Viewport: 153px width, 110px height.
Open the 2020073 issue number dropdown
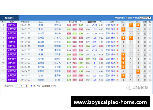coord(145,18)
